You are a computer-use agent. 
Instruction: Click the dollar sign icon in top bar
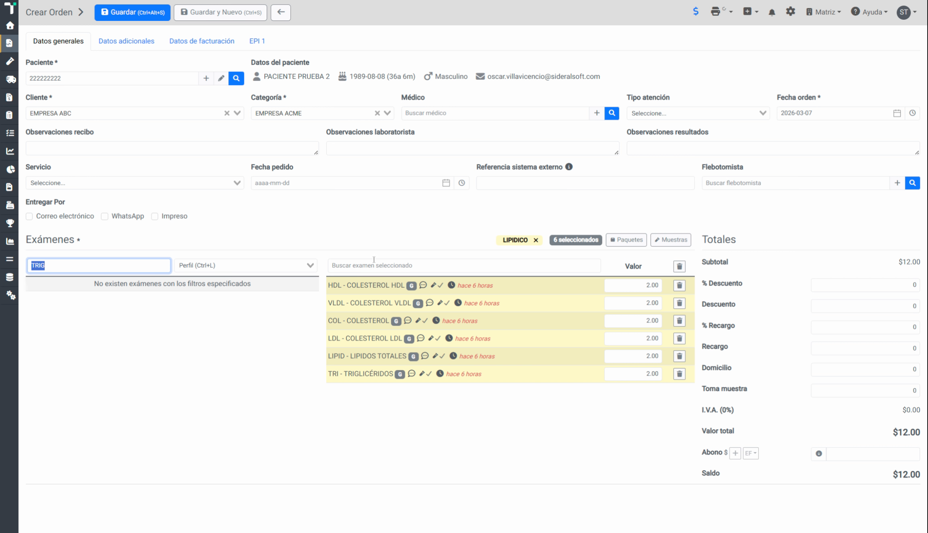pyautogui.click(x=696, y=11)
